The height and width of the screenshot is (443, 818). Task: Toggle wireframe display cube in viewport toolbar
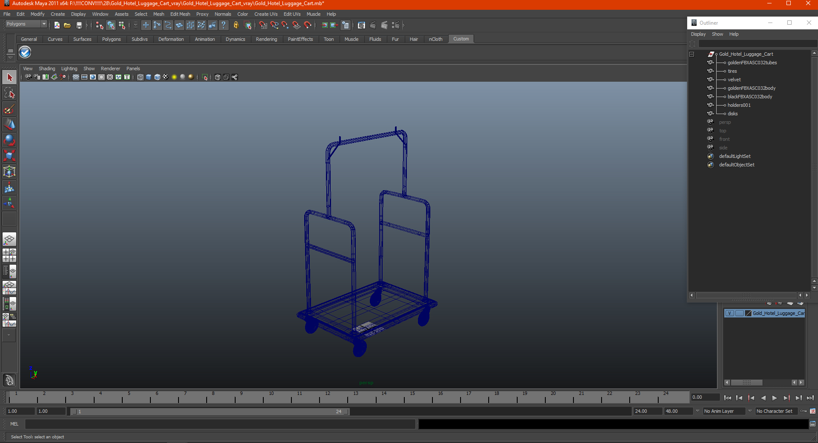(140, 77)
